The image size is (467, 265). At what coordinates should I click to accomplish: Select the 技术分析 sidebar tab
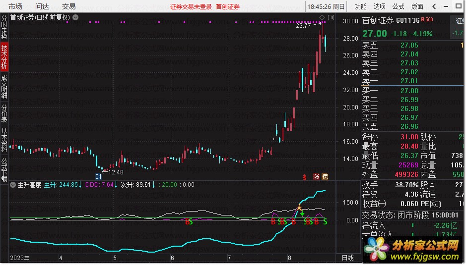(4, 56)
